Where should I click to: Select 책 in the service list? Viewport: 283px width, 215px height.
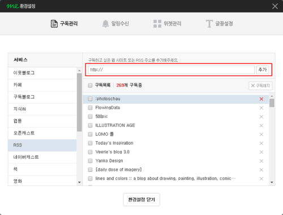[42, 170]
